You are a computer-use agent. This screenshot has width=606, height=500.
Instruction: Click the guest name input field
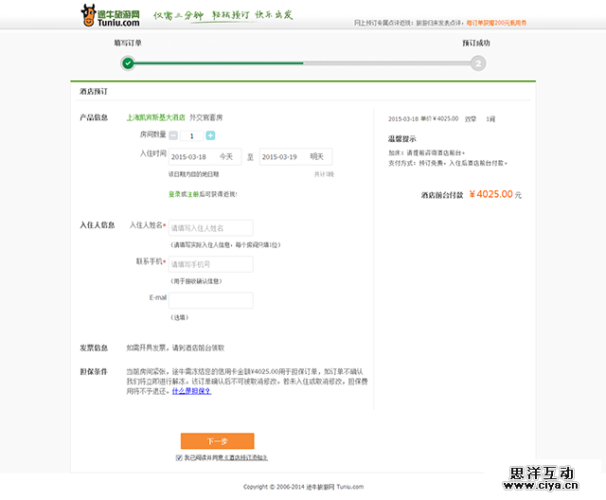coord(210,227)
